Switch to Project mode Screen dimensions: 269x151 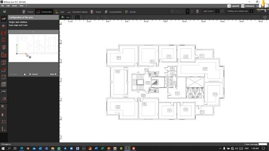(x=28, y=12)
